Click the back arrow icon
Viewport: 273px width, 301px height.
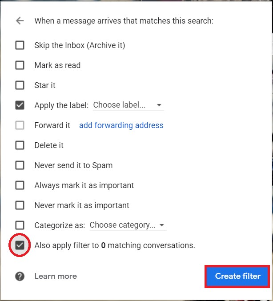coord(20,21)
